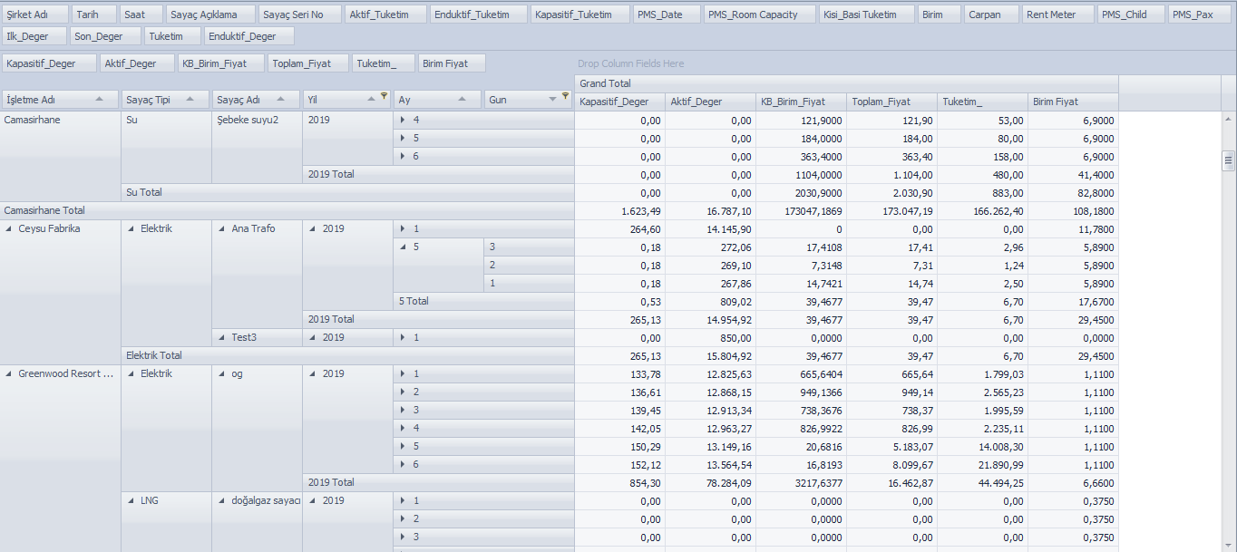Collapse the Ceysu Fabrika group
Viewport: 1237px width, 552px height.
(x=9, y=228)
